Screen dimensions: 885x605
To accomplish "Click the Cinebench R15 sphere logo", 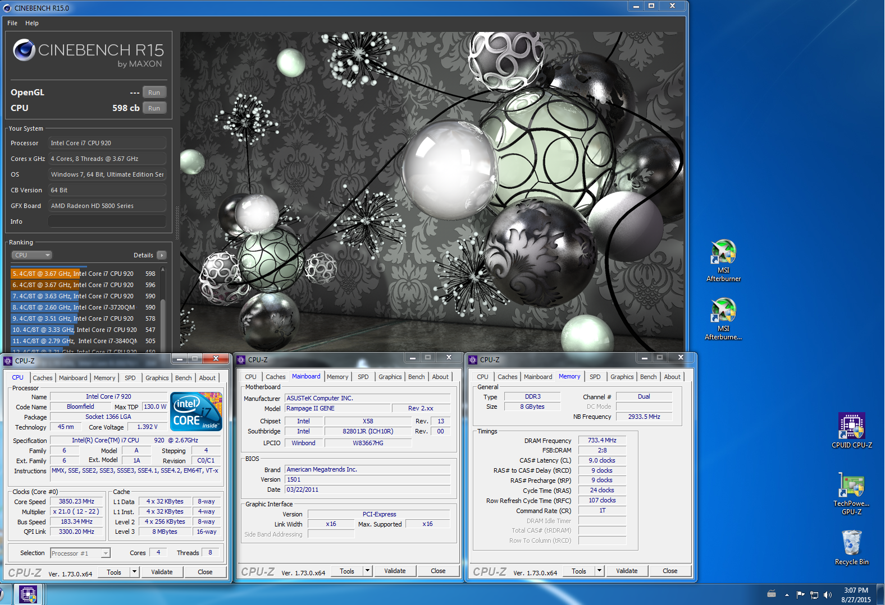I will (x=24, y=50).
